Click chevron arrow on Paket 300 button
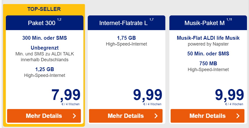Screen dimensions: 249x128 tap(74, 116)
